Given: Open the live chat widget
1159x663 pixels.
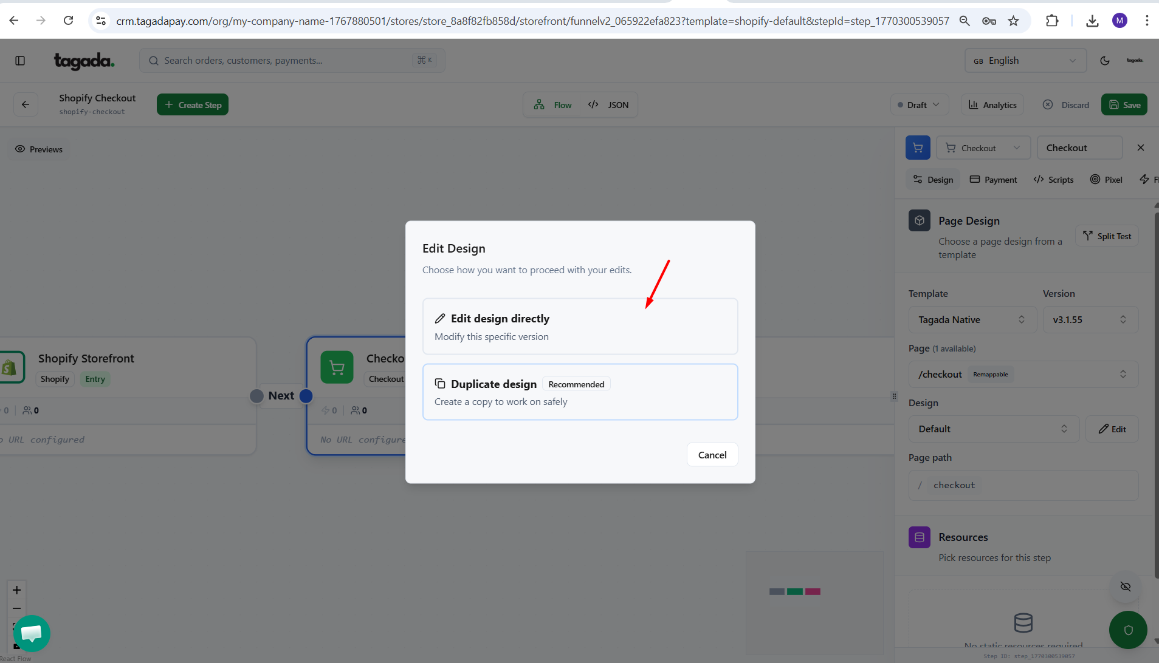Looking at the screenshot, I should coord(32,633).
